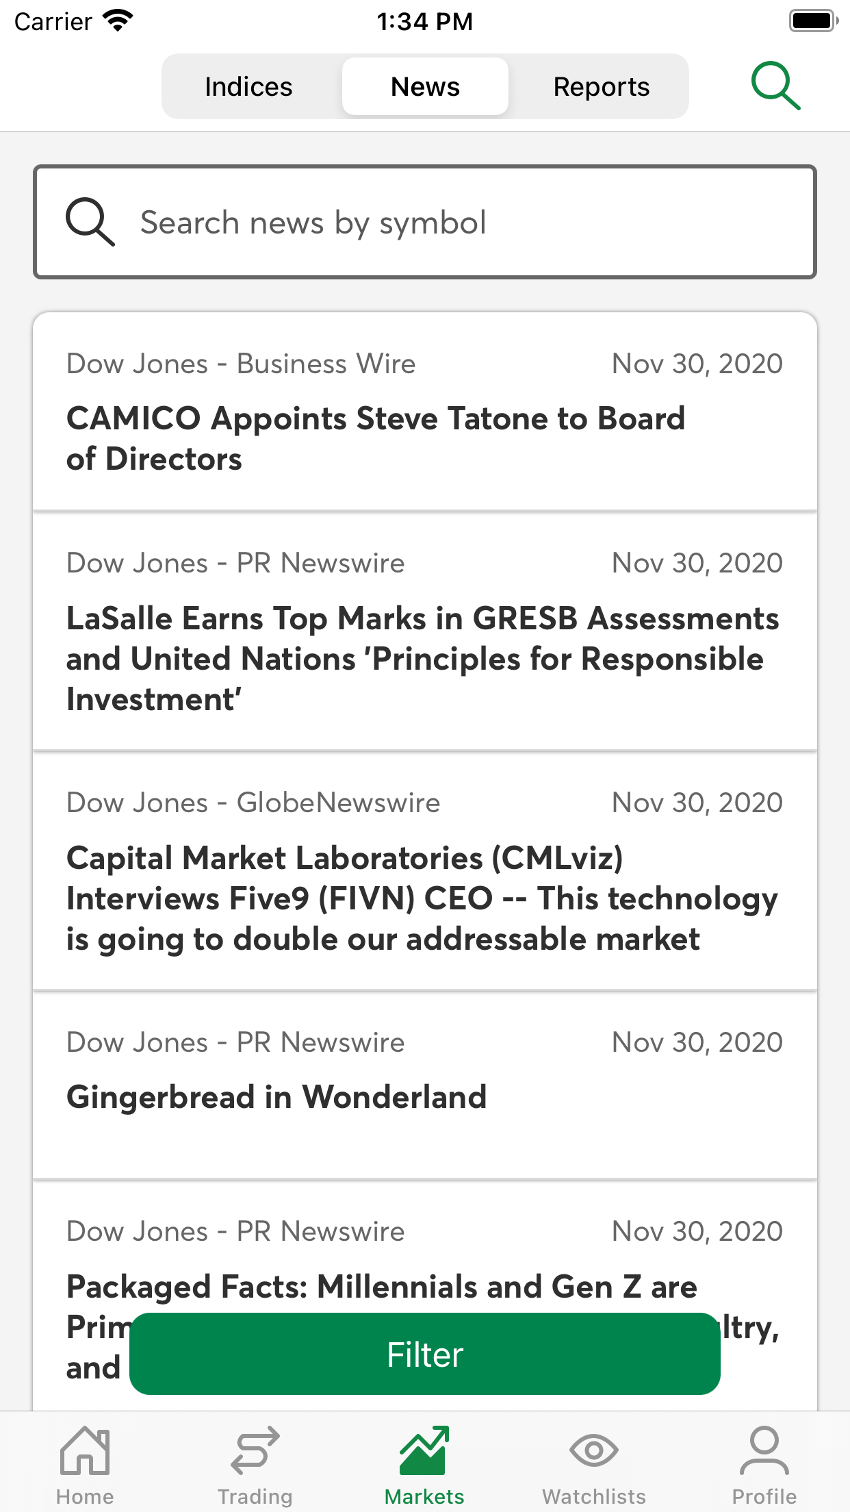Switch to the Indices tab
The height and width of the screenshot is (1512, 850).
coord(248,87)
